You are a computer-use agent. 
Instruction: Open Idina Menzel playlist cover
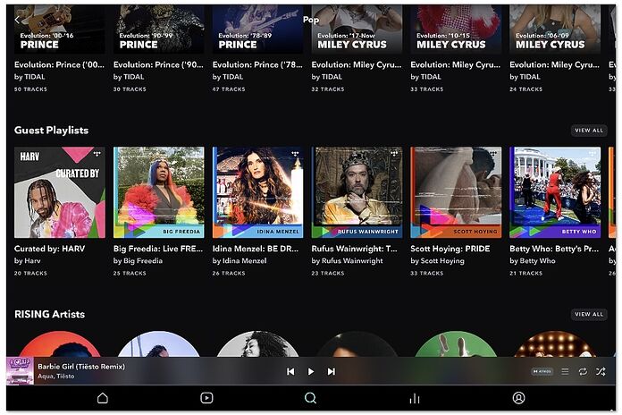(x=258, y=192)
